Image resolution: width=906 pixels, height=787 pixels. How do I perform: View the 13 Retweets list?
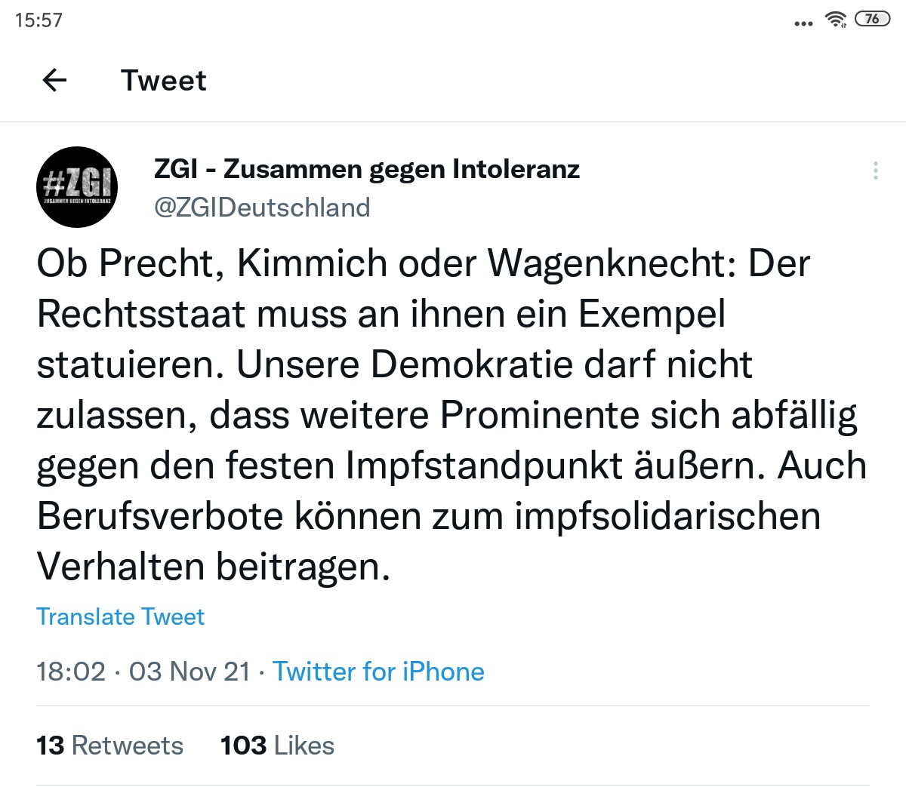(x=109, y=745)
